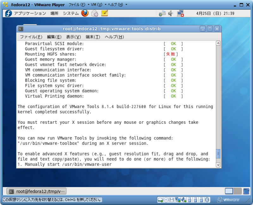The image size is (253, 205).
Task: Open the システム menu
Action: (71, 13)
